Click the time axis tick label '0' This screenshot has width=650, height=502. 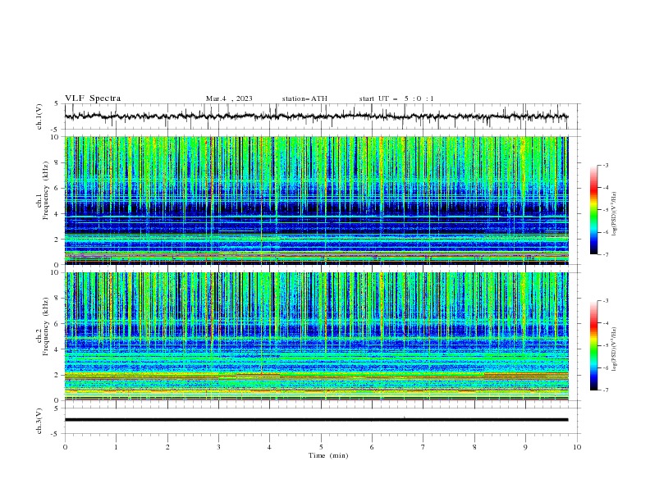pos(65,447)
